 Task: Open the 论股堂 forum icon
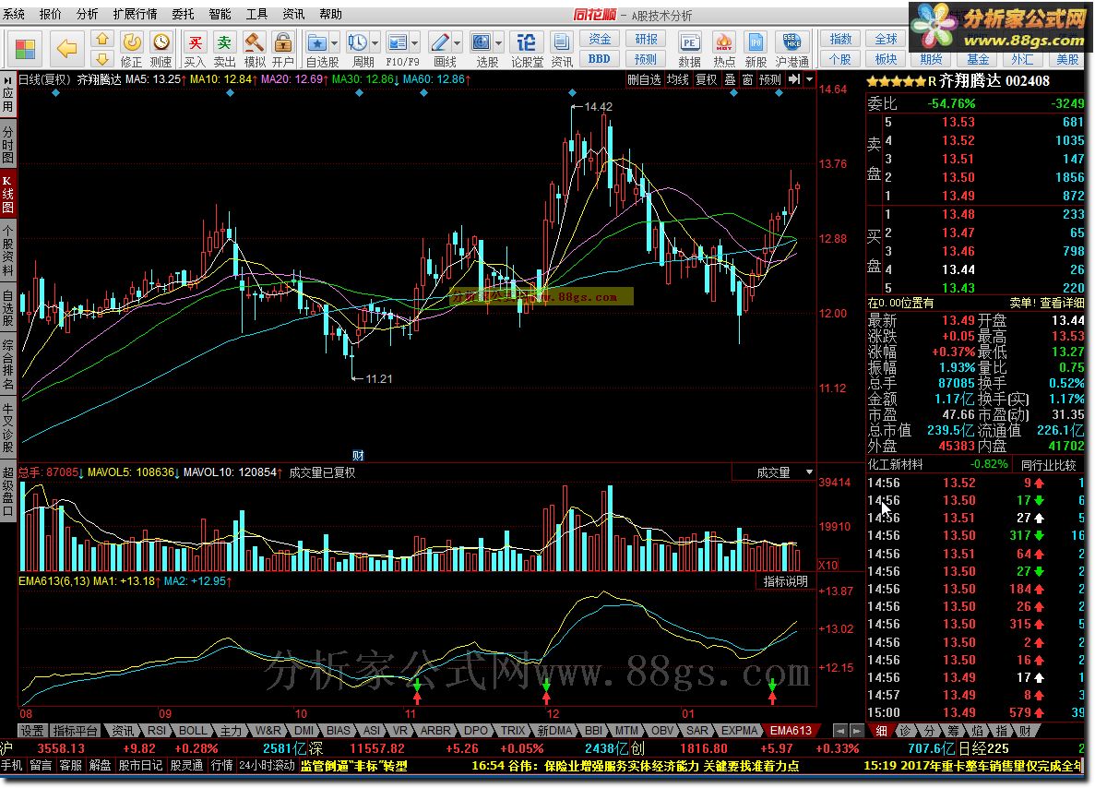(x=527, y=50)
